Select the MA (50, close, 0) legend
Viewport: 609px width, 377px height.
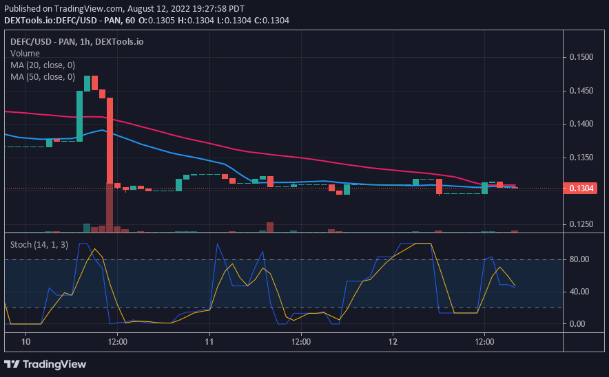coord(43,77)
